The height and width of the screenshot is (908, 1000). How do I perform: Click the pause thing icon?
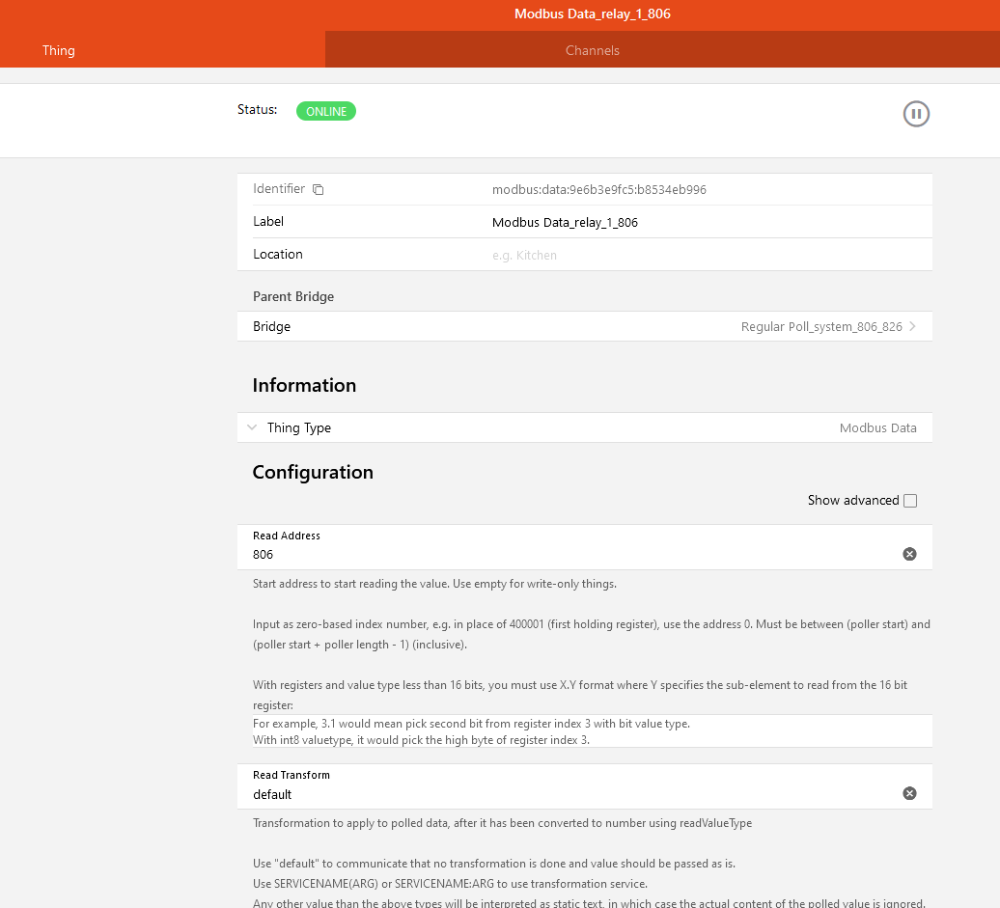tap(916, 114)
